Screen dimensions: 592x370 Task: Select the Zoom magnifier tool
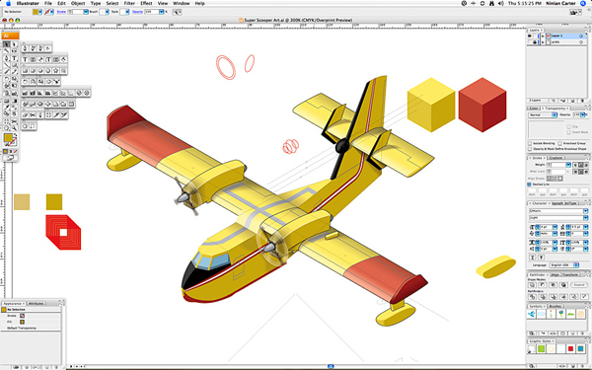[14, 128]
